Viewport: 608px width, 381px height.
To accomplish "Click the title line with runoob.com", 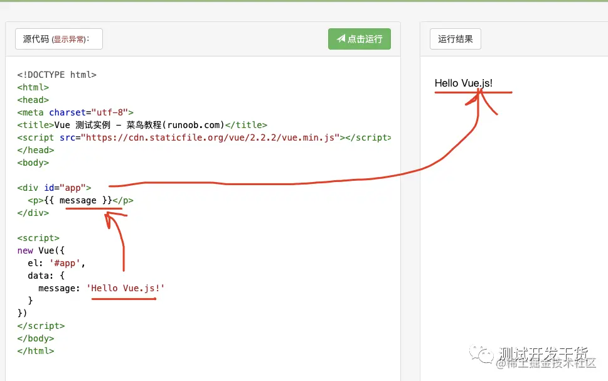I will coord(142,125).
